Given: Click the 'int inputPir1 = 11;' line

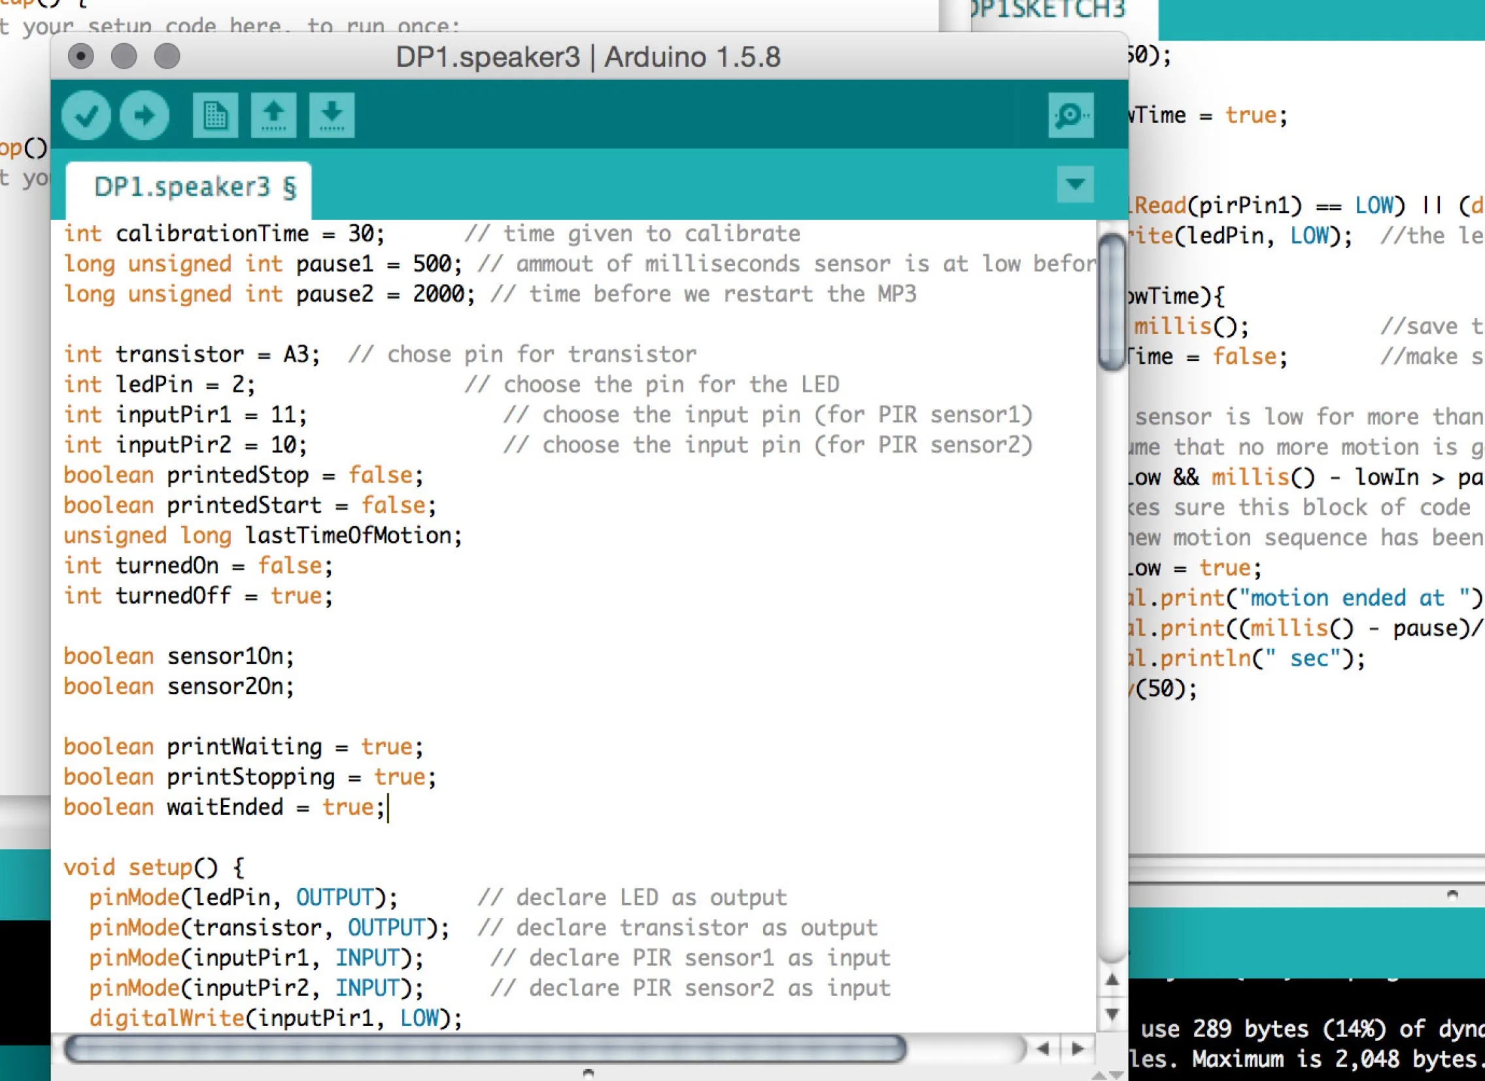Looking at the screenshot, I should click(x=185, y=415).
